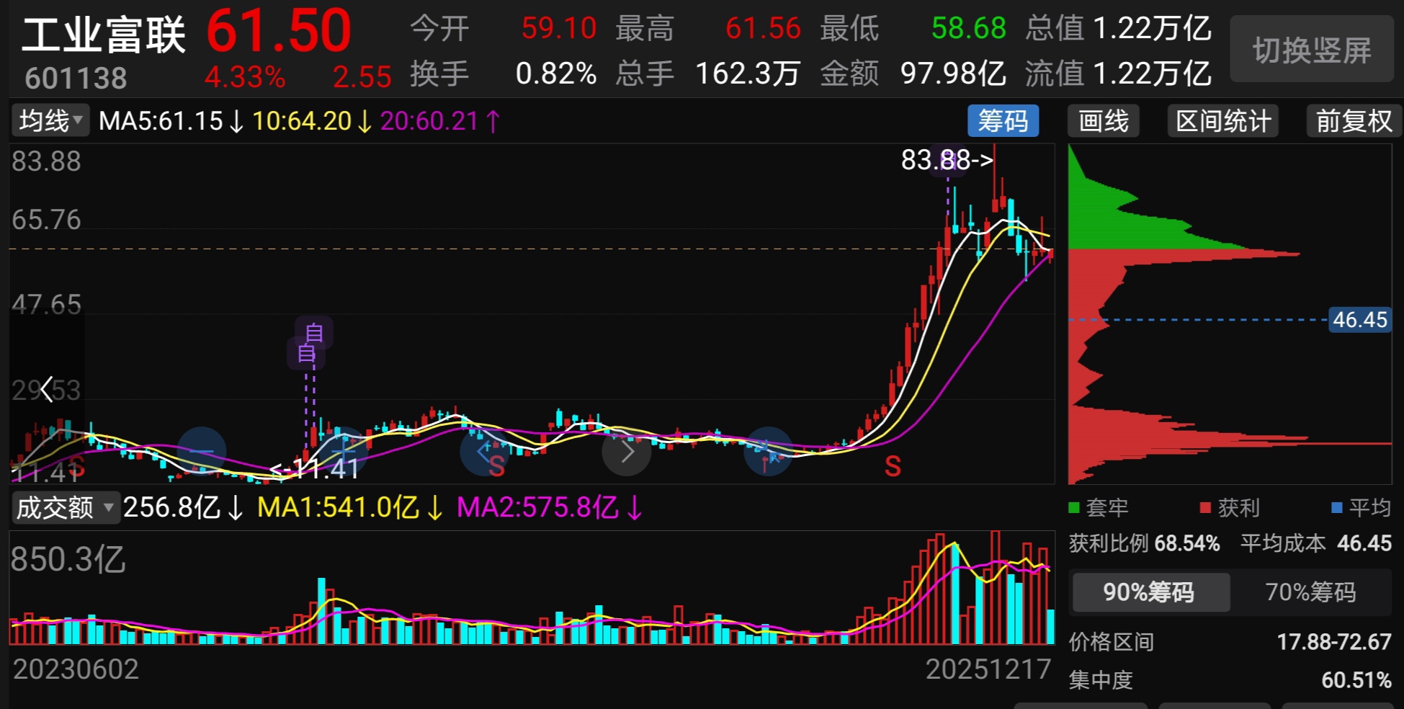Tap the 切换竖屏 portrait switch button
This screenshot has width=1404, height=709.
click(1311, 50)
